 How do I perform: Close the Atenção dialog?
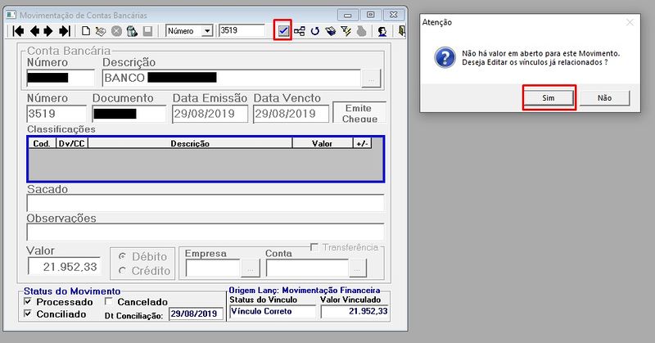pyautogui.click(x=630, y=22)
